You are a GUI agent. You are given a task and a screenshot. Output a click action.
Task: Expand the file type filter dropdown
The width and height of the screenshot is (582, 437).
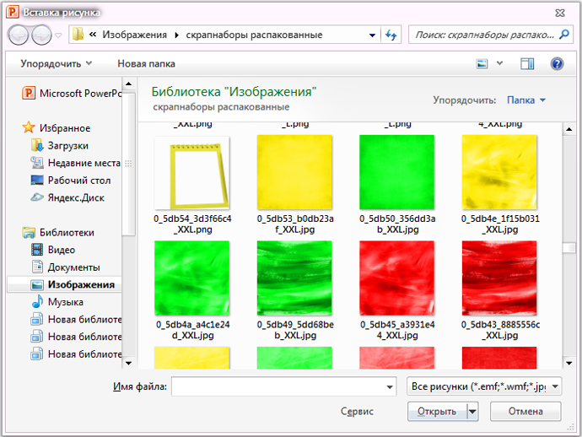click(484, 386)
